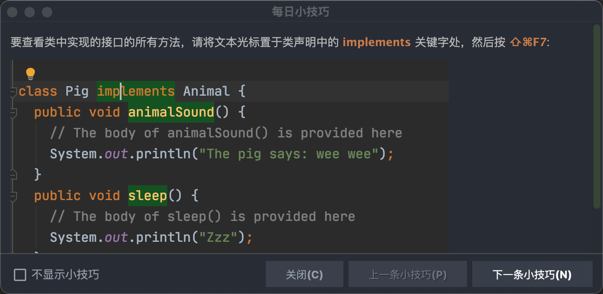603x294 pixels.
Task: Click the red close window button
Action: pyautogui.click(x=12, y=12)
